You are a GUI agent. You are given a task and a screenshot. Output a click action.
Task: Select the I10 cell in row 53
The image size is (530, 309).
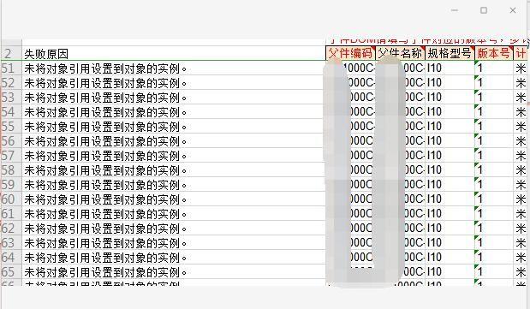(x=450, y=98)
